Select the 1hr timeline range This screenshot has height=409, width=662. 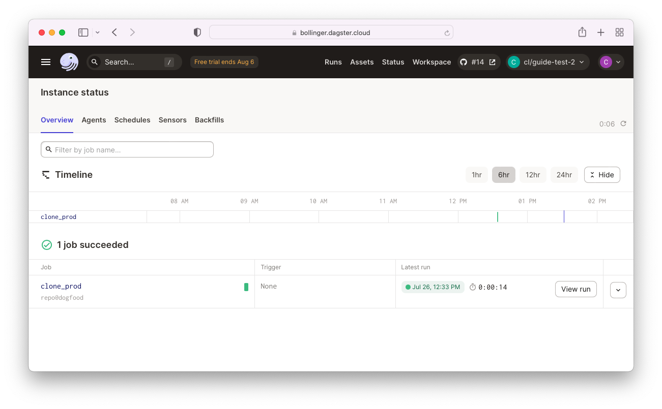tap(476, 174)
